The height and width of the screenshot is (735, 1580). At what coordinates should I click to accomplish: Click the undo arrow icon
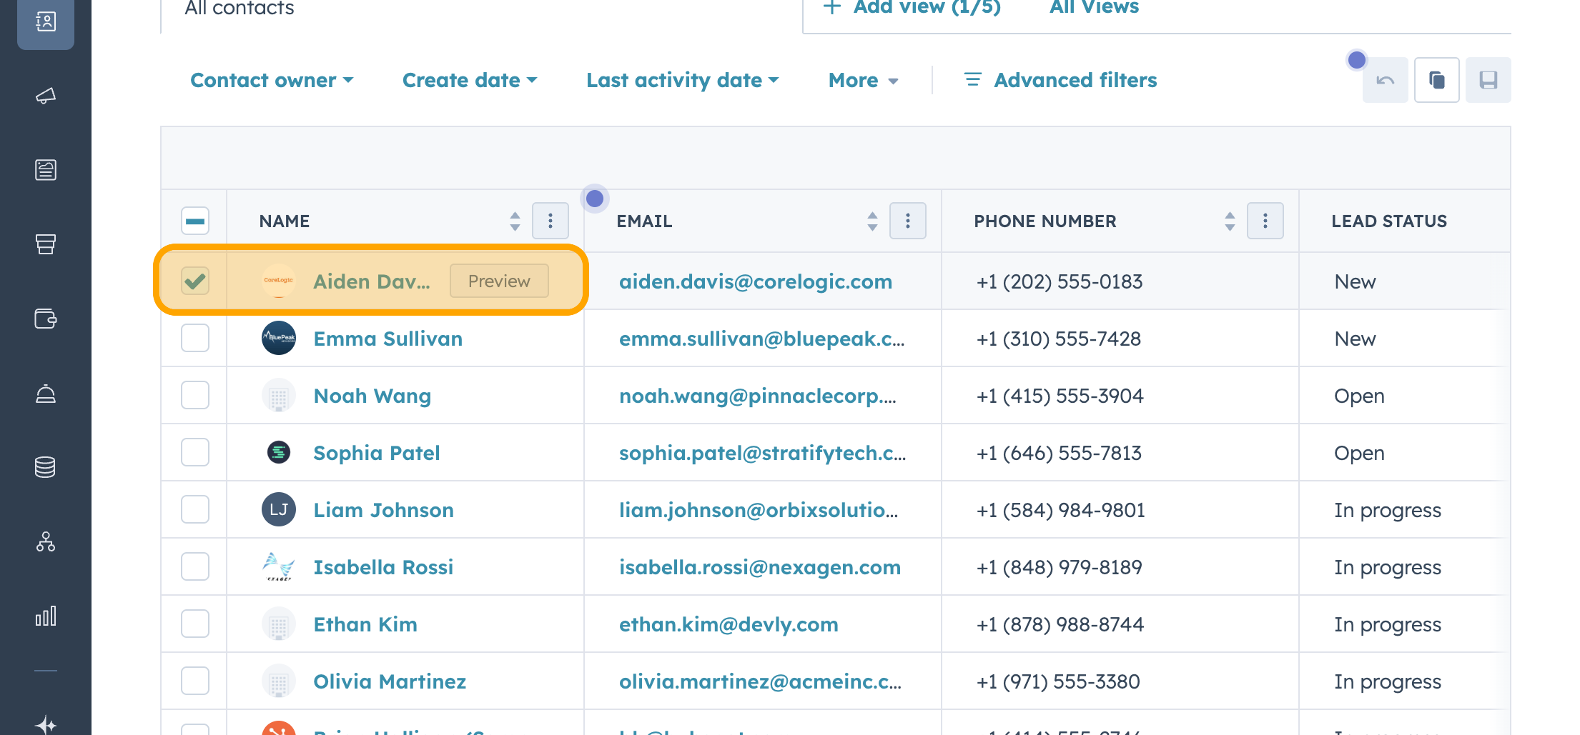1385,80
